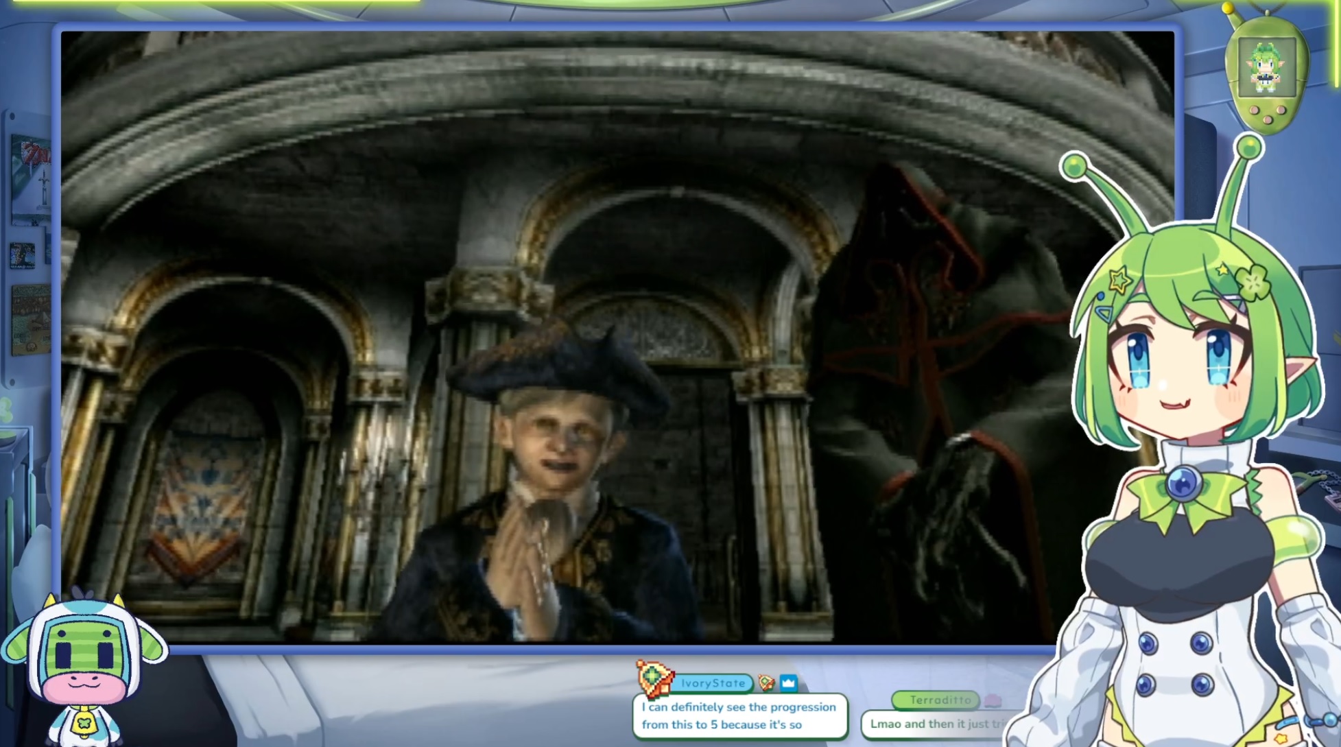Click the Zelda poster thumbnail on the left wall

point(31,180)
